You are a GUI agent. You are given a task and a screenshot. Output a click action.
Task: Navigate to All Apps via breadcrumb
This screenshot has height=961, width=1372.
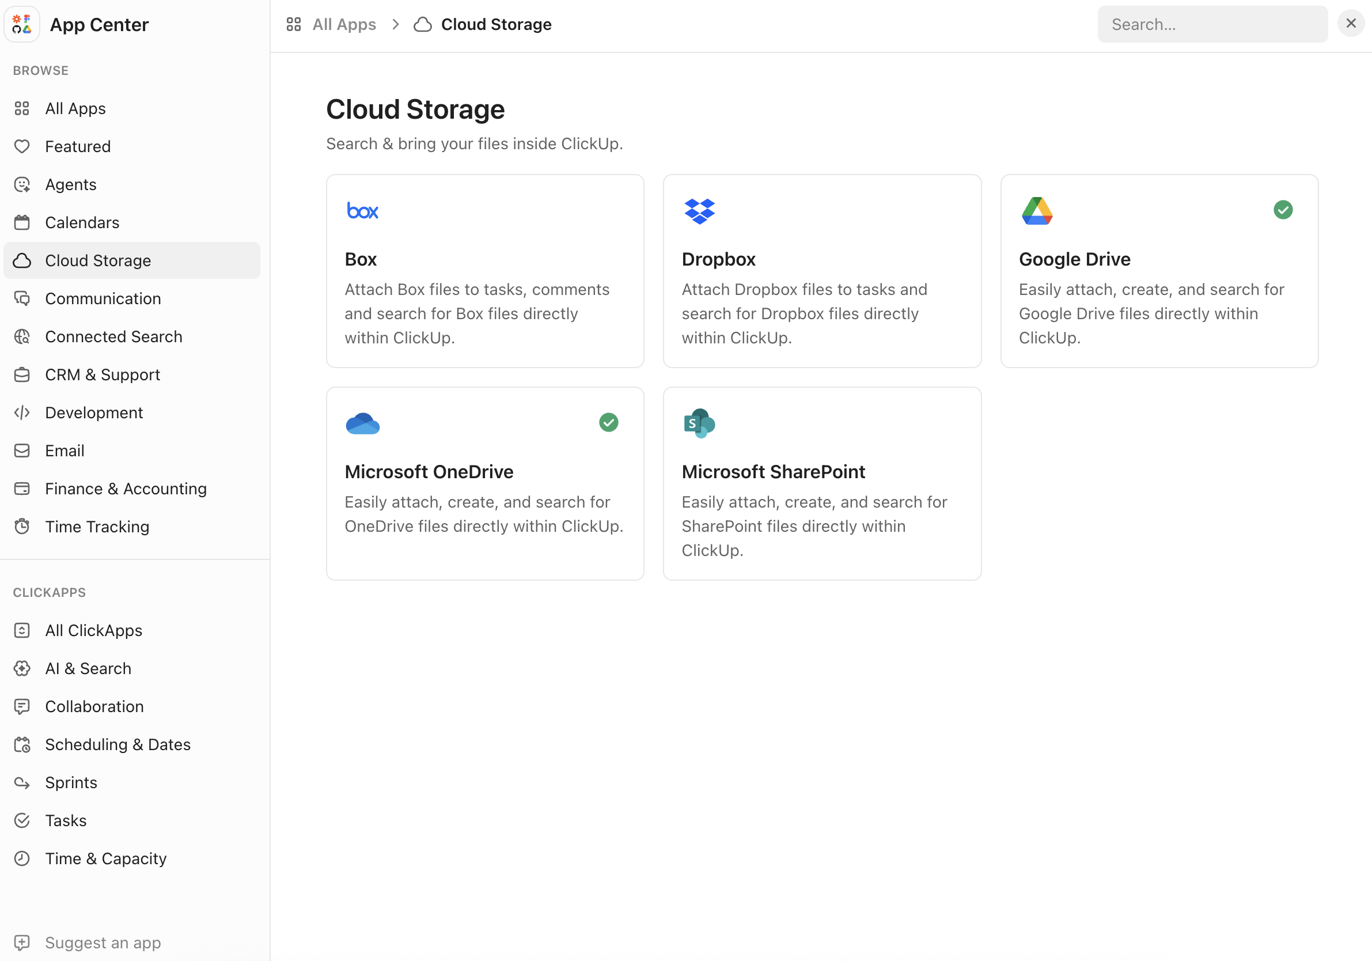pos(344,25)
